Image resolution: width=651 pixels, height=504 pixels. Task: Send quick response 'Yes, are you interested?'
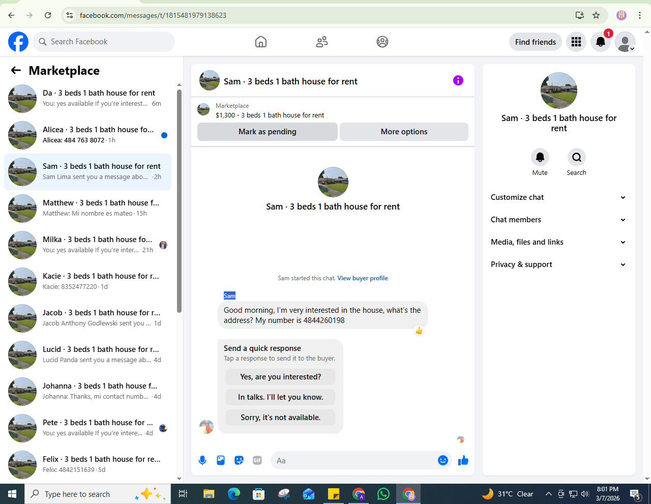(281, 377)
